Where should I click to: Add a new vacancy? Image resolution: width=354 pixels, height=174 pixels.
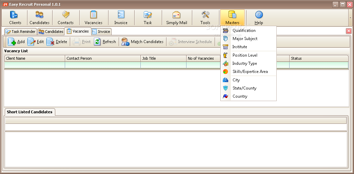click(16, 42)
